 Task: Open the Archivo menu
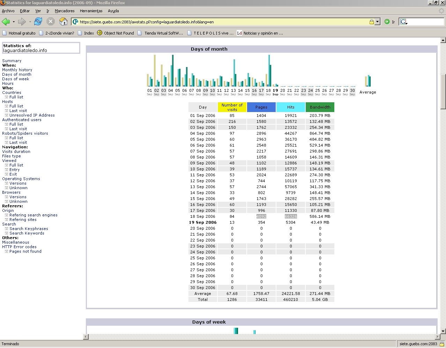(8, 11)
